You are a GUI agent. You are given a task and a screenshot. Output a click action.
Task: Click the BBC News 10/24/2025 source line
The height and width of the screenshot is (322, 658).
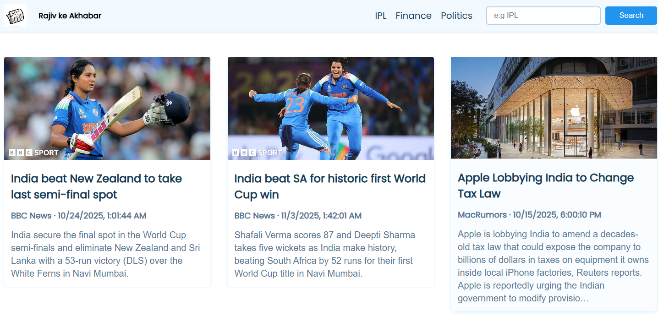[78, 216]
